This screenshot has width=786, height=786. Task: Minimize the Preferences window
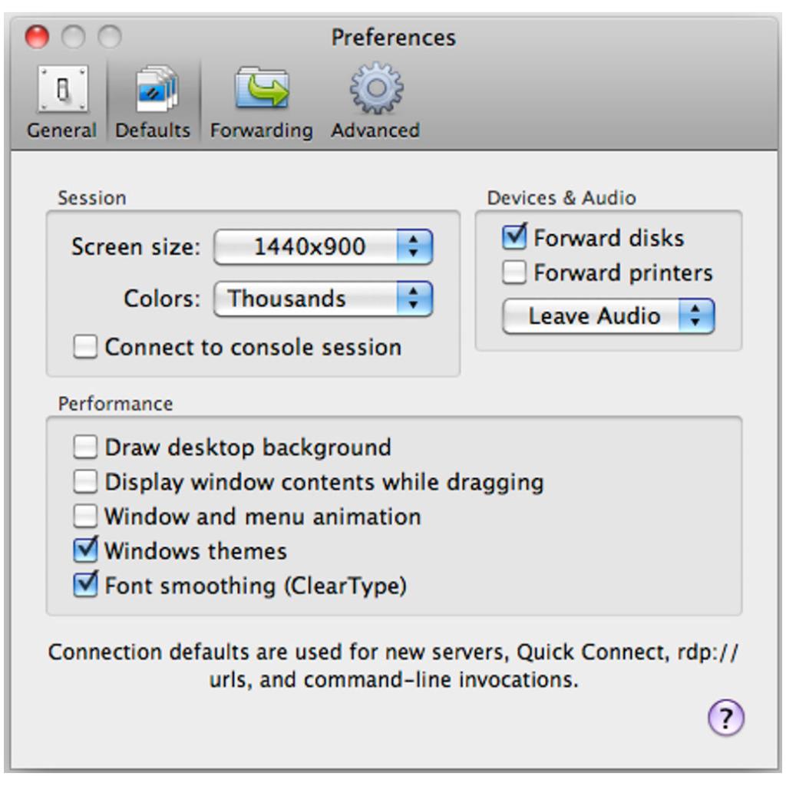coord(74,36)
